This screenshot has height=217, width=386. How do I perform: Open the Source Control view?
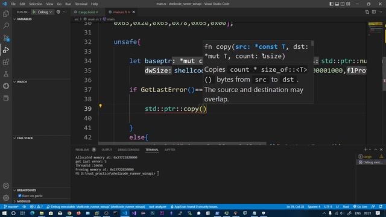(x=6, y=37)
